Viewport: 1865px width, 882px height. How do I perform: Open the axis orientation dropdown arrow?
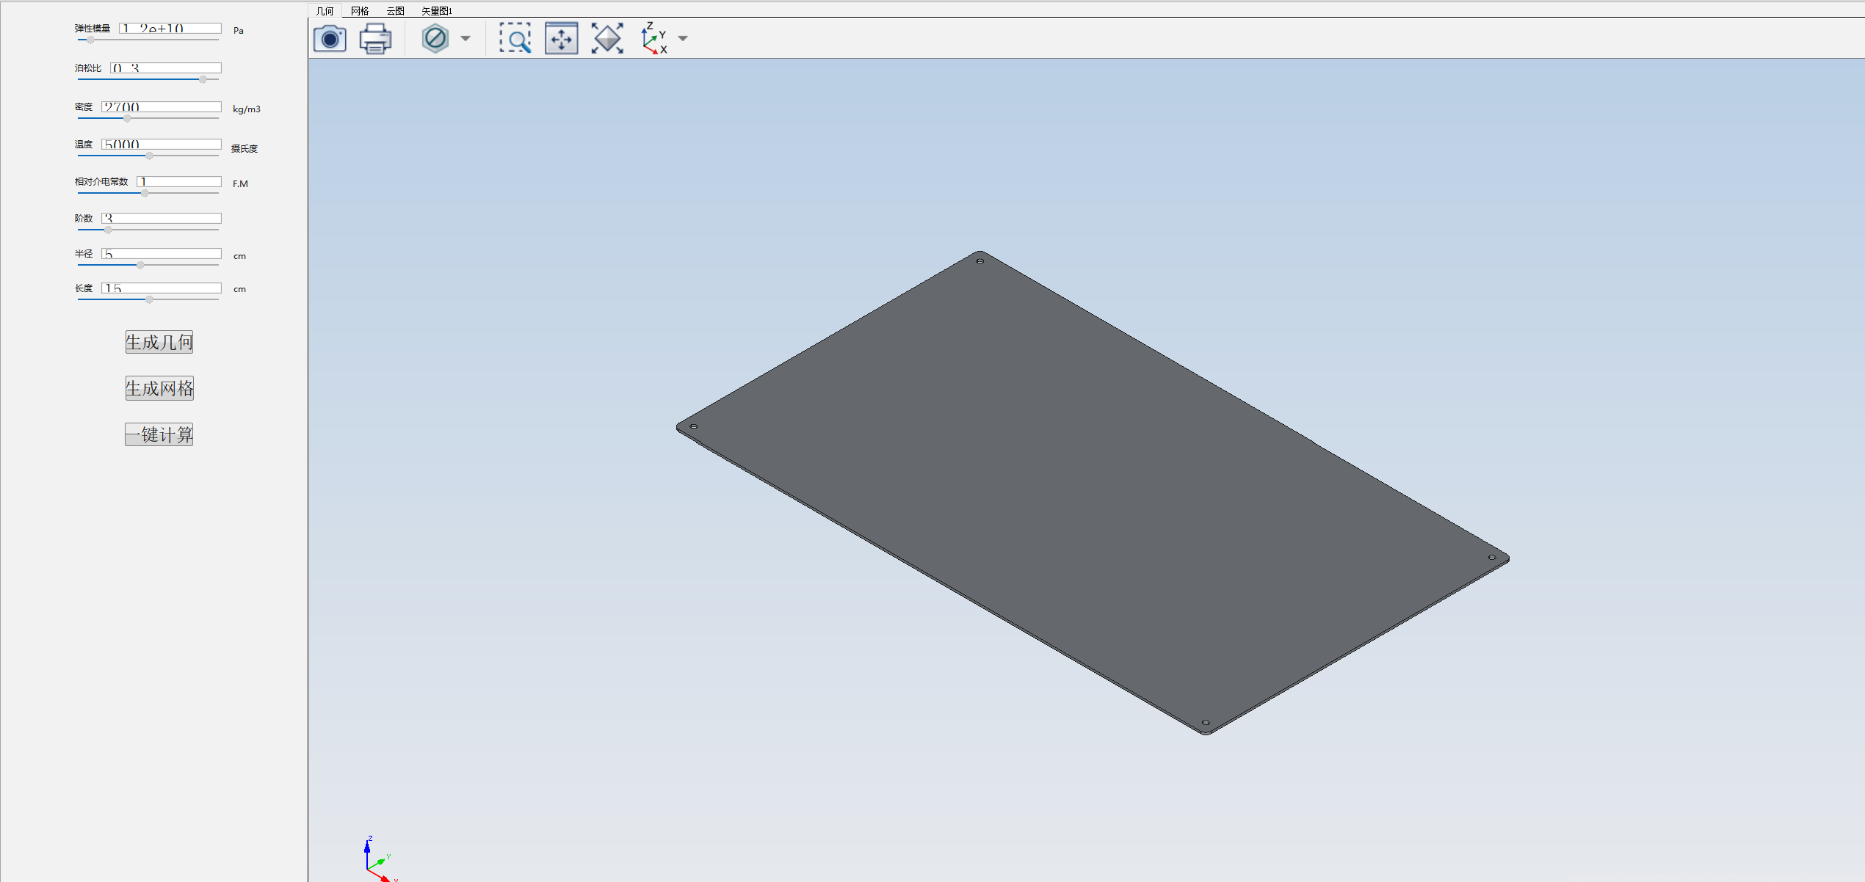point(683,38)
